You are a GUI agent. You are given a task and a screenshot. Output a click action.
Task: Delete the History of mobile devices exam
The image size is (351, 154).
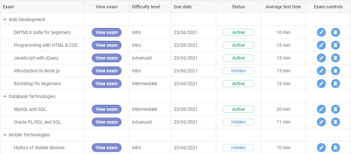click(x=335, y=148)
